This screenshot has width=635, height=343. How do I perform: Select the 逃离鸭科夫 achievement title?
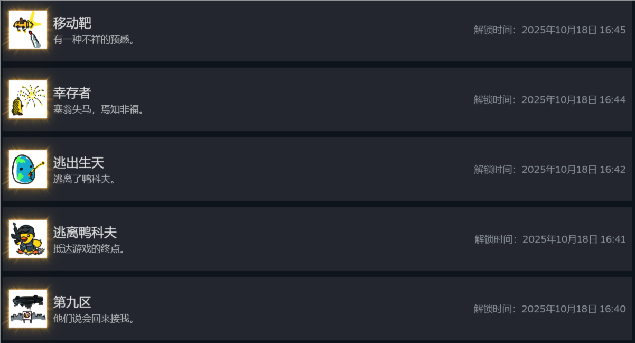pyautogui.click(x=85, y=233)
